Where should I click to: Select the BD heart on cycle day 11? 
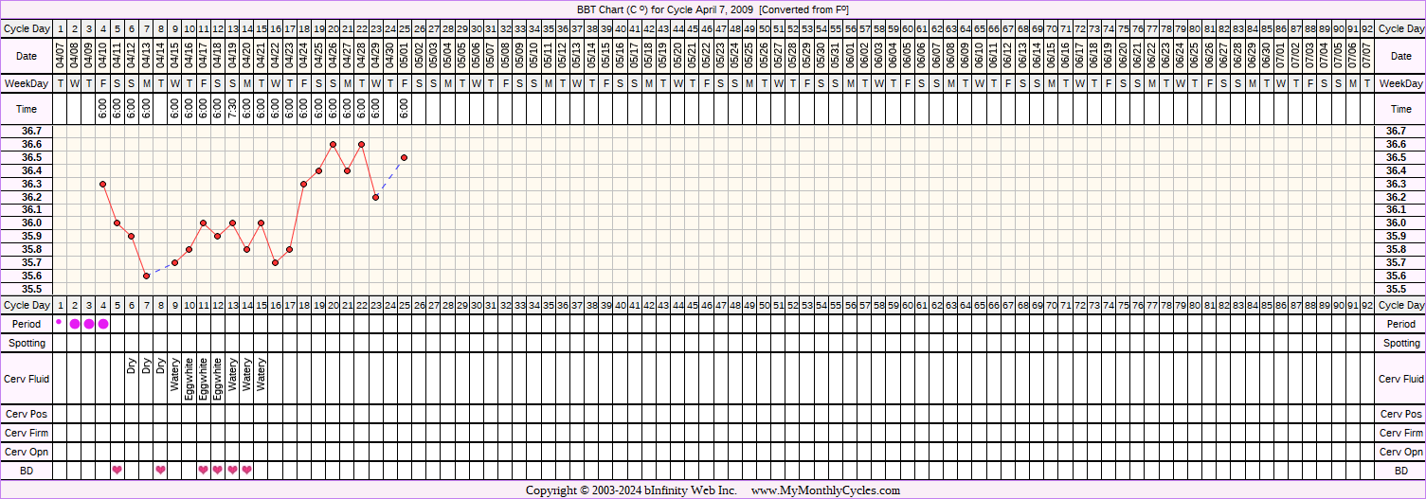click(204, 470)
